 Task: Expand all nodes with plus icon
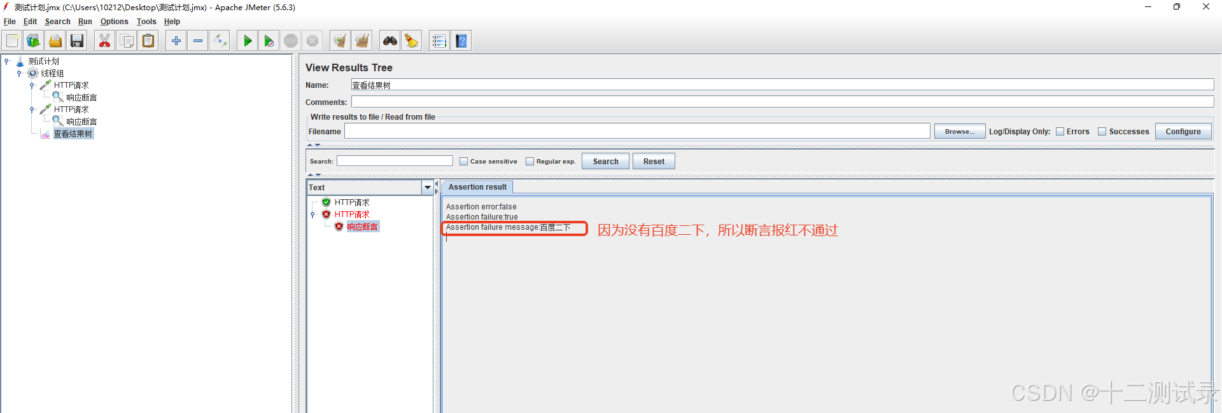pos(176,41)
